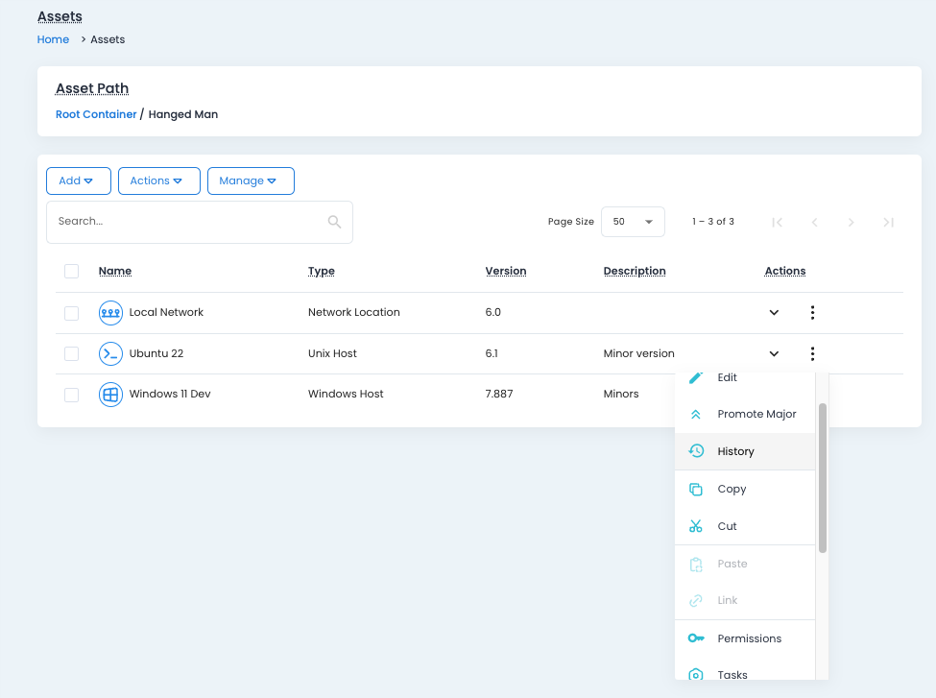Open three-dot menu for Local Network
Screen dimensions: 936x698
pos(812,312)
